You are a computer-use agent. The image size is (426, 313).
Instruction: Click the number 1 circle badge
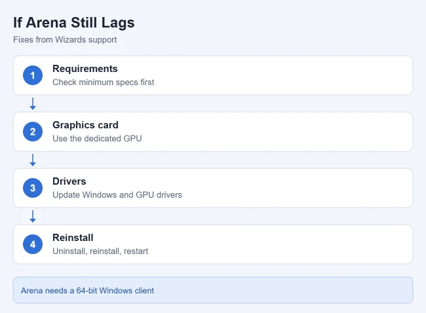pyautogui.click(x=33, y=75)
